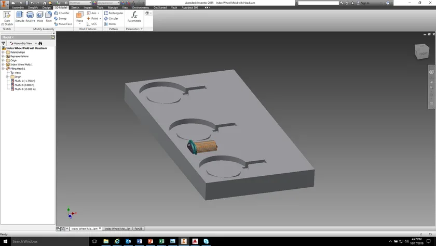Image resolution: width=436 pixels, height=246 pixels.
Task: Select Flush:1 (-1.750 in) constraint
Action: tap(23, 81)
